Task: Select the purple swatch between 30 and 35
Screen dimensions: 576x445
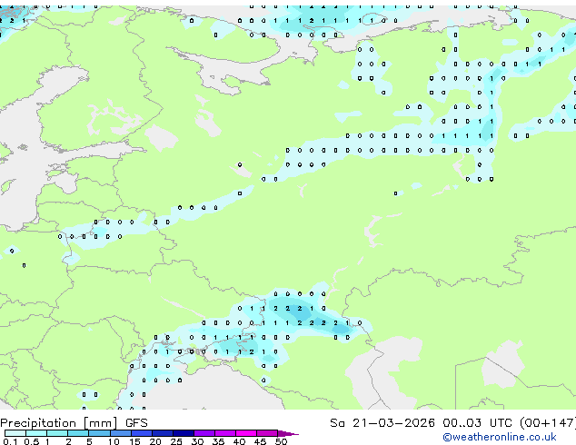Action: 204,433
